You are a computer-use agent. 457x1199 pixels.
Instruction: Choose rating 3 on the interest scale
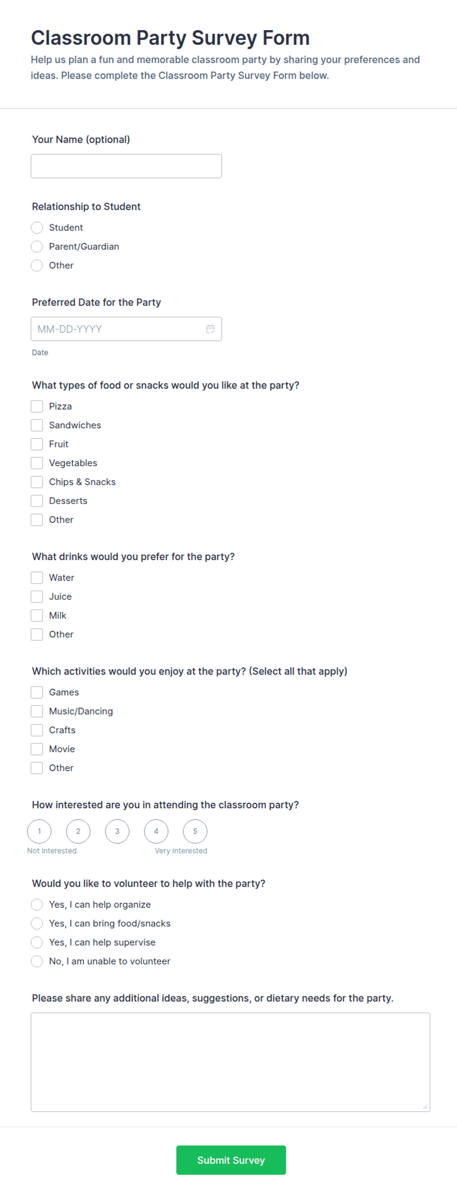117,831
